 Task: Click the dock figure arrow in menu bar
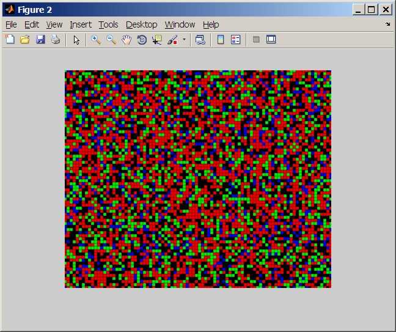[387, 24]
